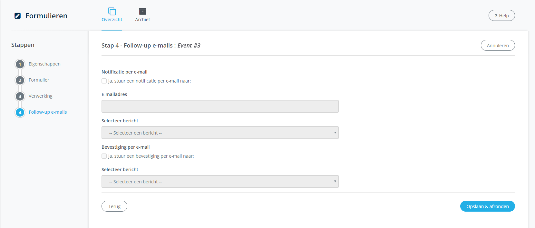This screenshot has width=535, height=228.
Task: Click the Overzicht stacked-pages icon
Action: [x=112, y=12]
